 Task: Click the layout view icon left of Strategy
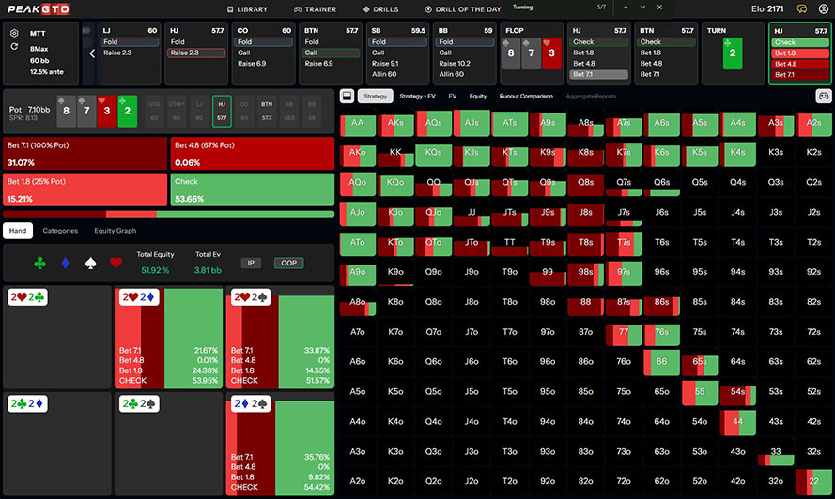coord(347,96)
